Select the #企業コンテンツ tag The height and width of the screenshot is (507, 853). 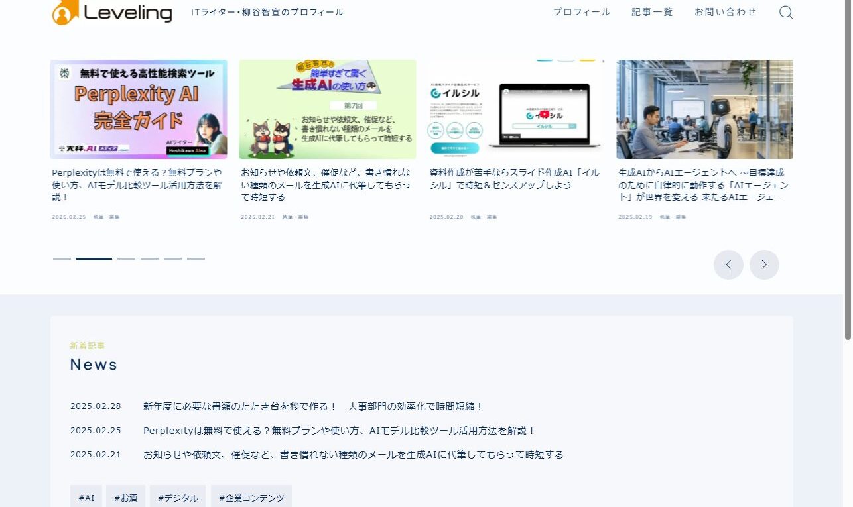(251, 498)
